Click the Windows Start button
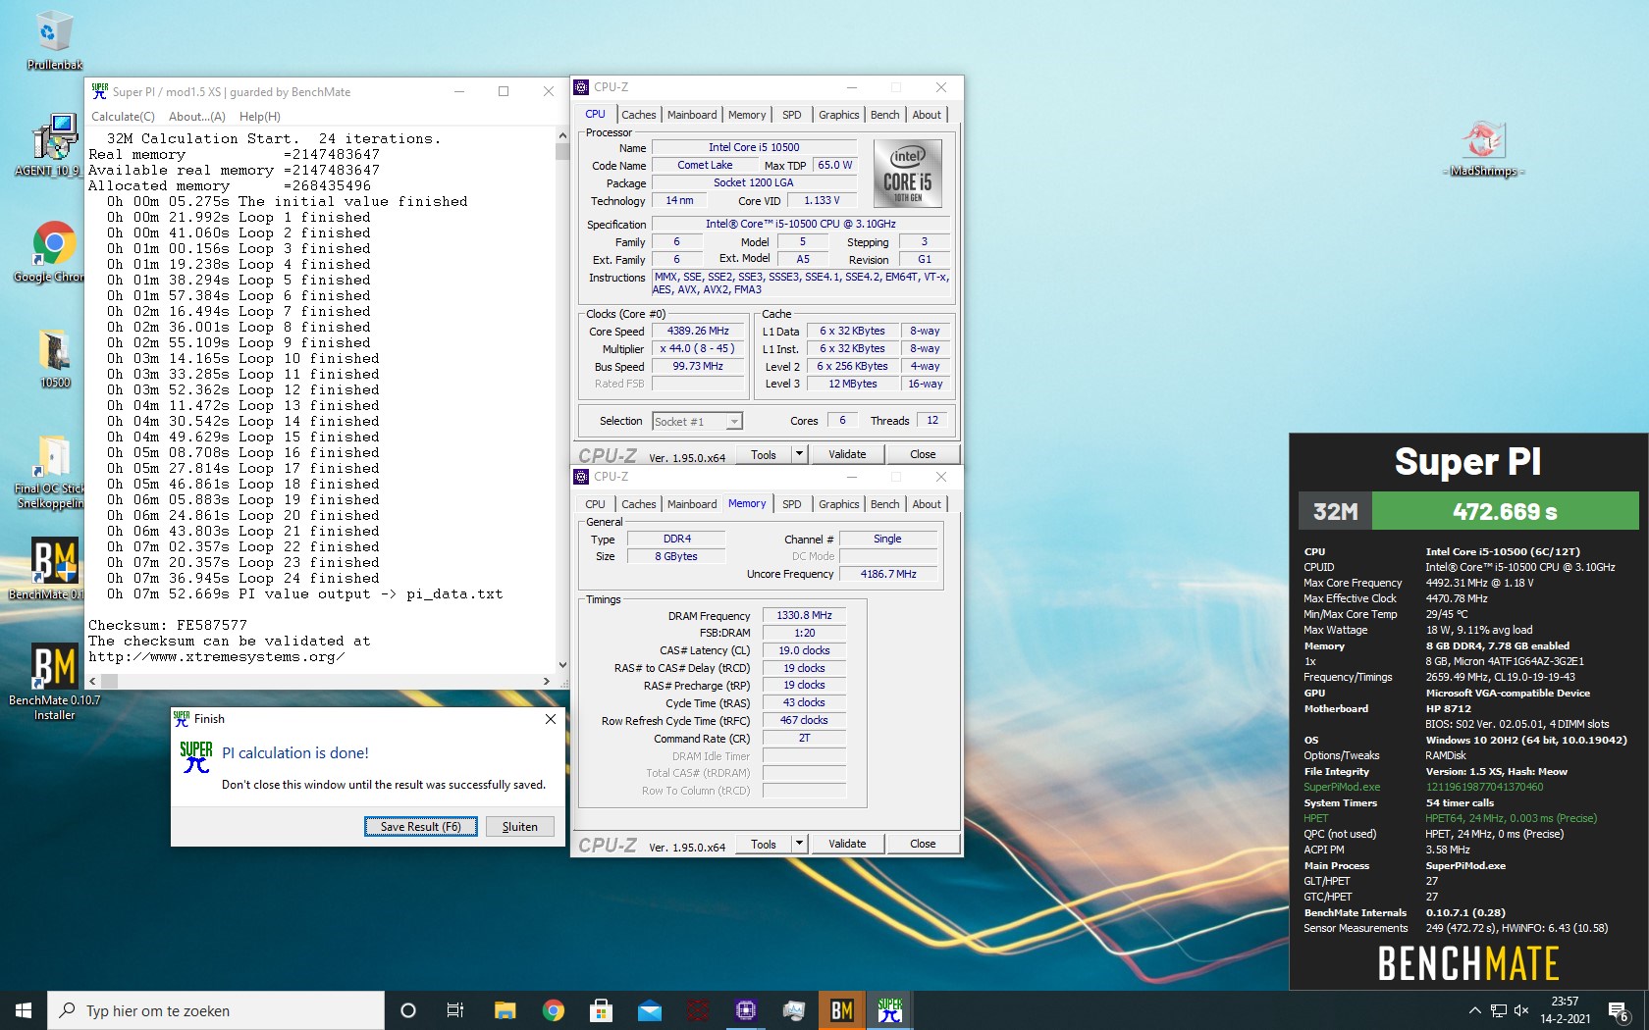The height and width of the screenshot is (1030, 1649). click(24, 1010)
